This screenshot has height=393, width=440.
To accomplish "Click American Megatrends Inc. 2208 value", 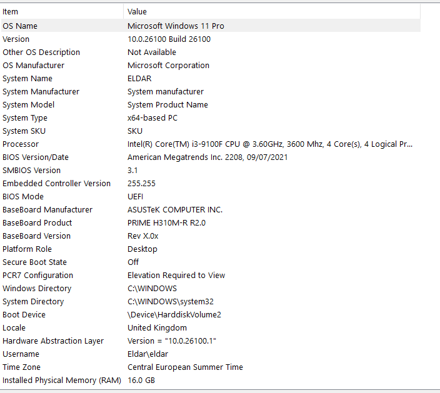I will (207, 157).
